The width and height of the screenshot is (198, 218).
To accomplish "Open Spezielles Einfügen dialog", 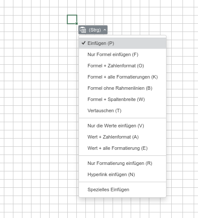I will coord(123,190).
